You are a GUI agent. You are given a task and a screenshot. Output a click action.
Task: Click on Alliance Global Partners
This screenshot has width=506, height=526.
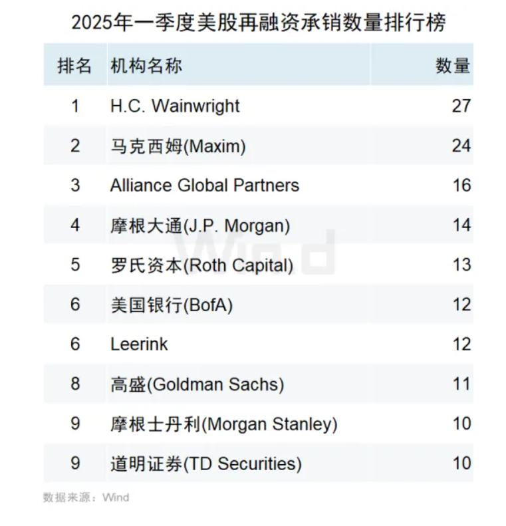(204, 186)
